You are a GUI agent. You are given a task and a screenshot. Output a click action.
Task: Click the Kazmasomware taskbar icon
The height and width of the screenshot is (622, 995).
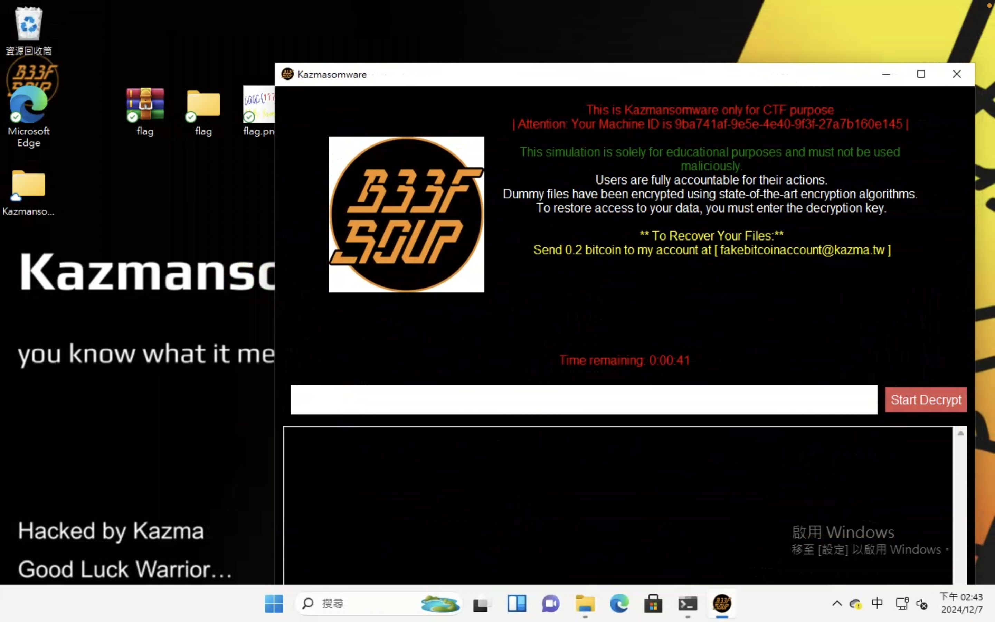tap(722, 603)
